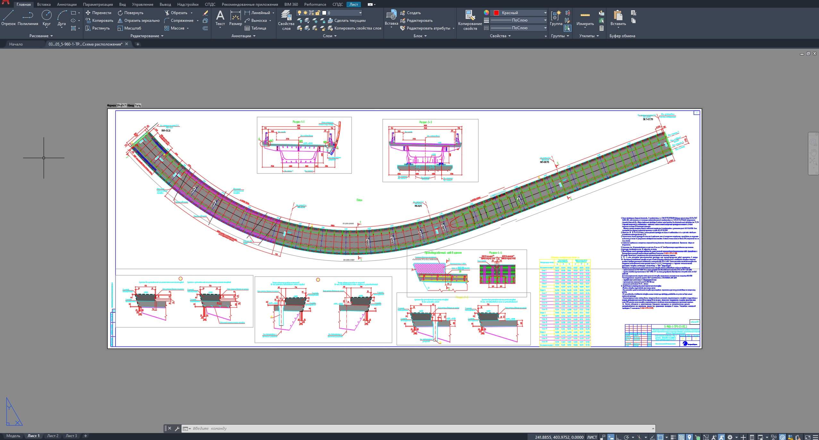Click Сделать текущим layer button
Viewport: 819px width, 440px height.
(x=347, y=21)
